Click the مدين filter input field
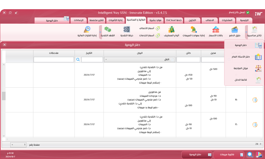The image size is (265, 159). (213, 60)
